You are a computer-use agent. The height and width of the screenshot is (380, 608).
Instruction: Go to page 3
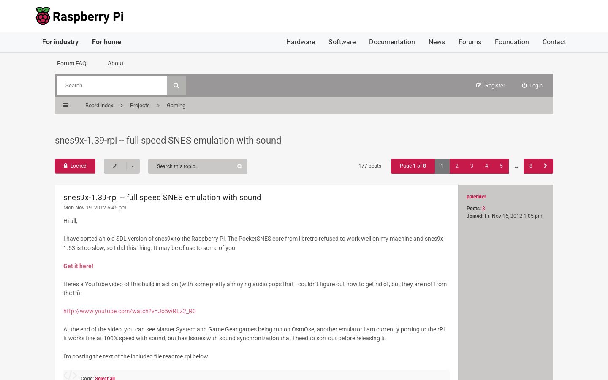[472, 166]
